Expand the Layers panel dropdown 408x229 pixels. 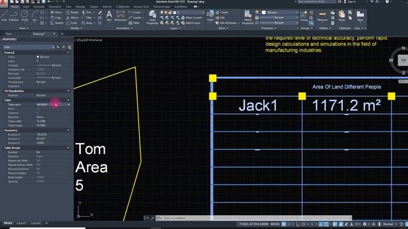(x=175, y=28)
